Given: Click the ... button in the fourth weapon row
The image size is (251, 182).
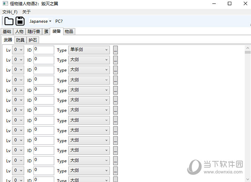Looking at the screenshot, I should point(115,80).
